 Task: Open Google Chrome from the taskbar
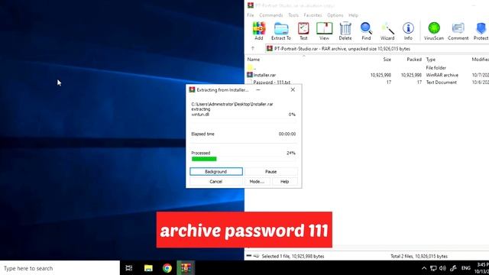coord(167,268)
